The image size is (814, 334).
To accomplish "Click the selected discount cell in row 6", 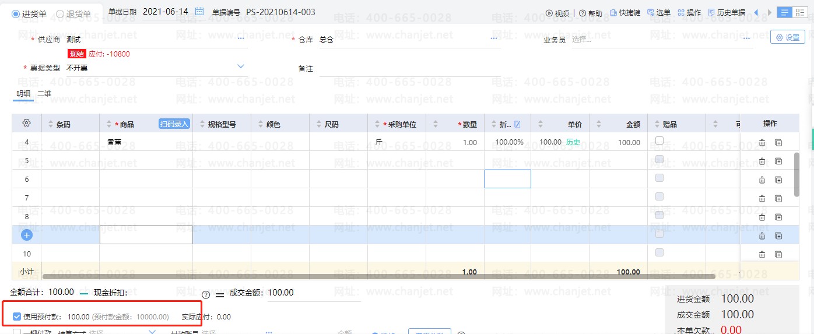I will (x=508, y=179).
